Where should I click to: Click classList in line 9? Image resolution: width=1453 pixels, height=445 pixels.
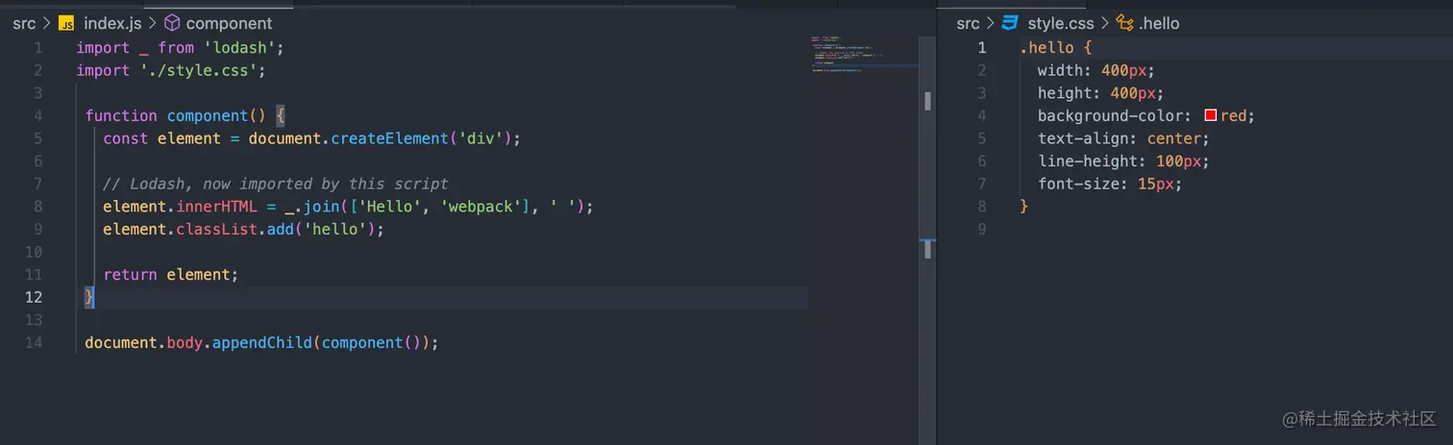click(216, 229)
